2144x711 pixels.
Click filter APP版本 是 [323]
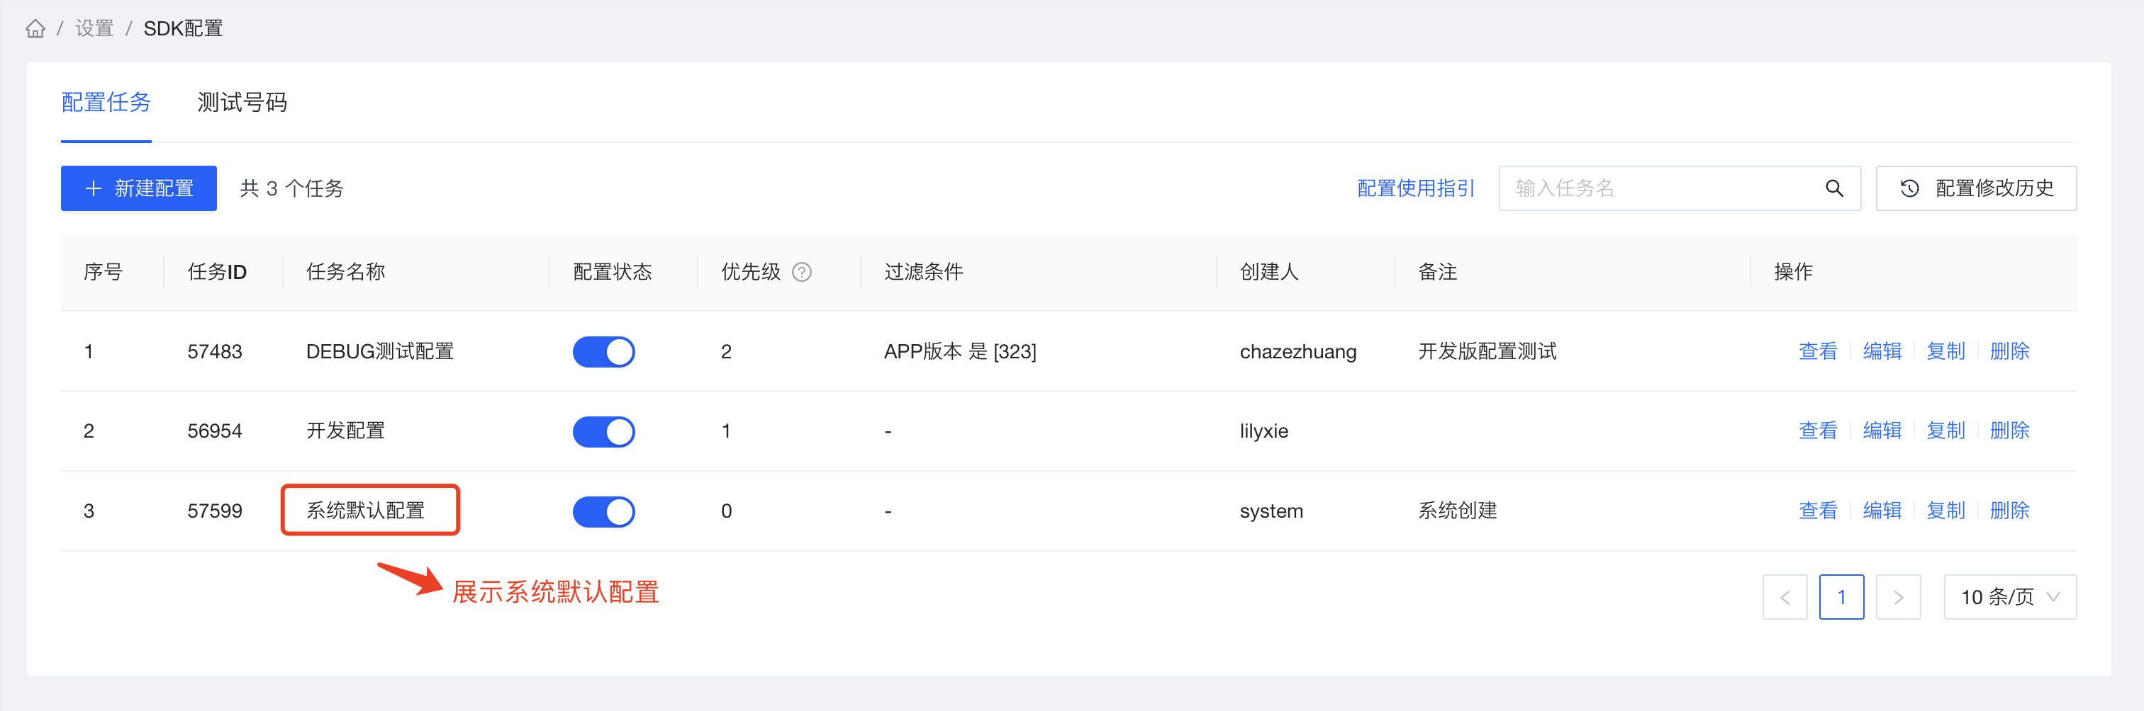tap(960, 352)
